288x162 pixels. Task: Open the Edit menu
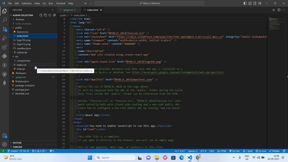coord(17,3)
